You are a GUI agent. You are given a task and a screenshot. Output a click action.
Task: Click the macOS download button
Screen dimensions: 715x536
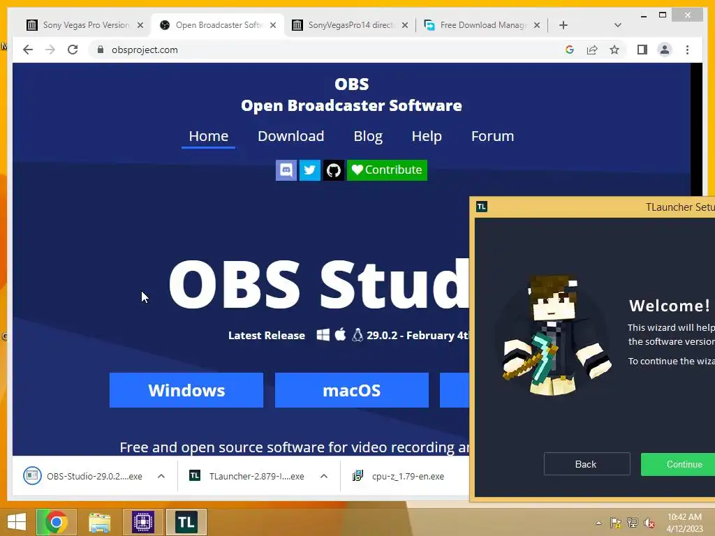[352, 390]
